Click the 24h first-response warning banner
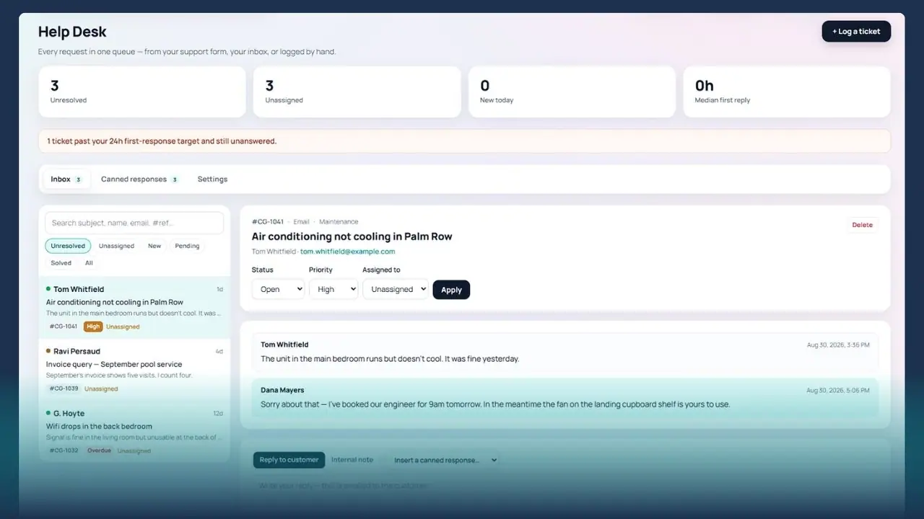 (x=464, y=141)
